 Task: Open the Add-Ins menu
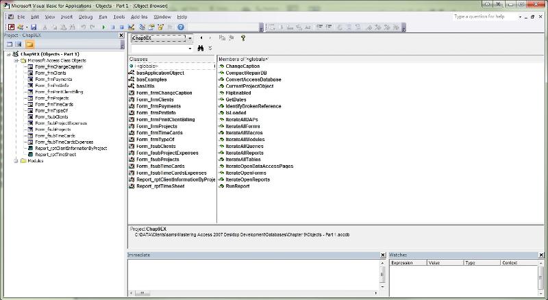139,17
